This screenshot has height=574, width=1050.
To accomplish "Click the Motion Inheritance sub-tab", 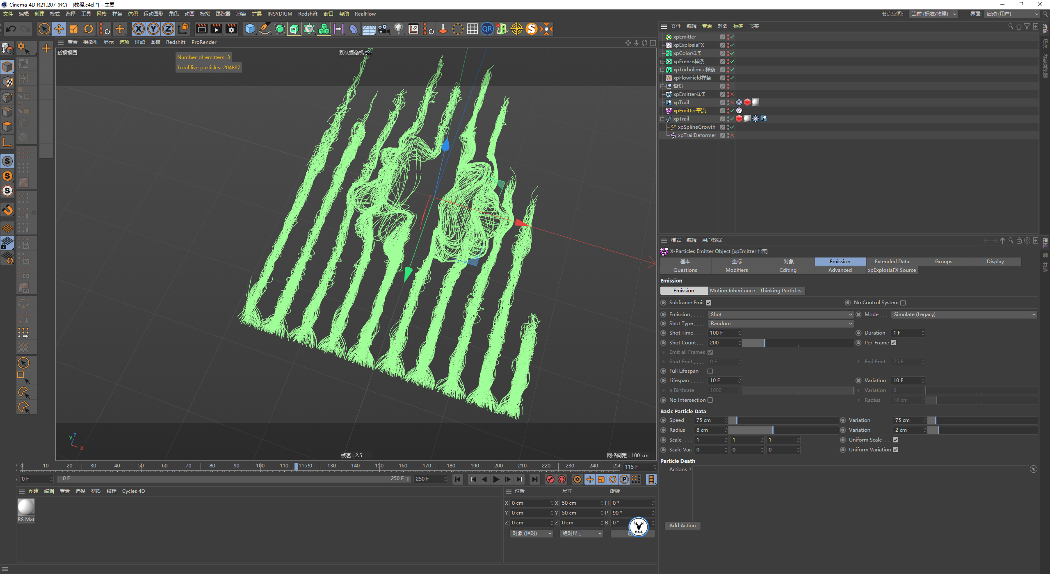I will 732,291.
